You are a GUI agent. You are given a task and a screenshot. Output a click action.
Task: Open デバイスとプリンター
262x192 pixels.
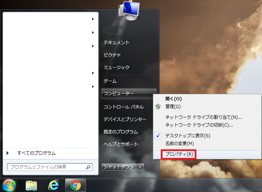coord(125,119)
